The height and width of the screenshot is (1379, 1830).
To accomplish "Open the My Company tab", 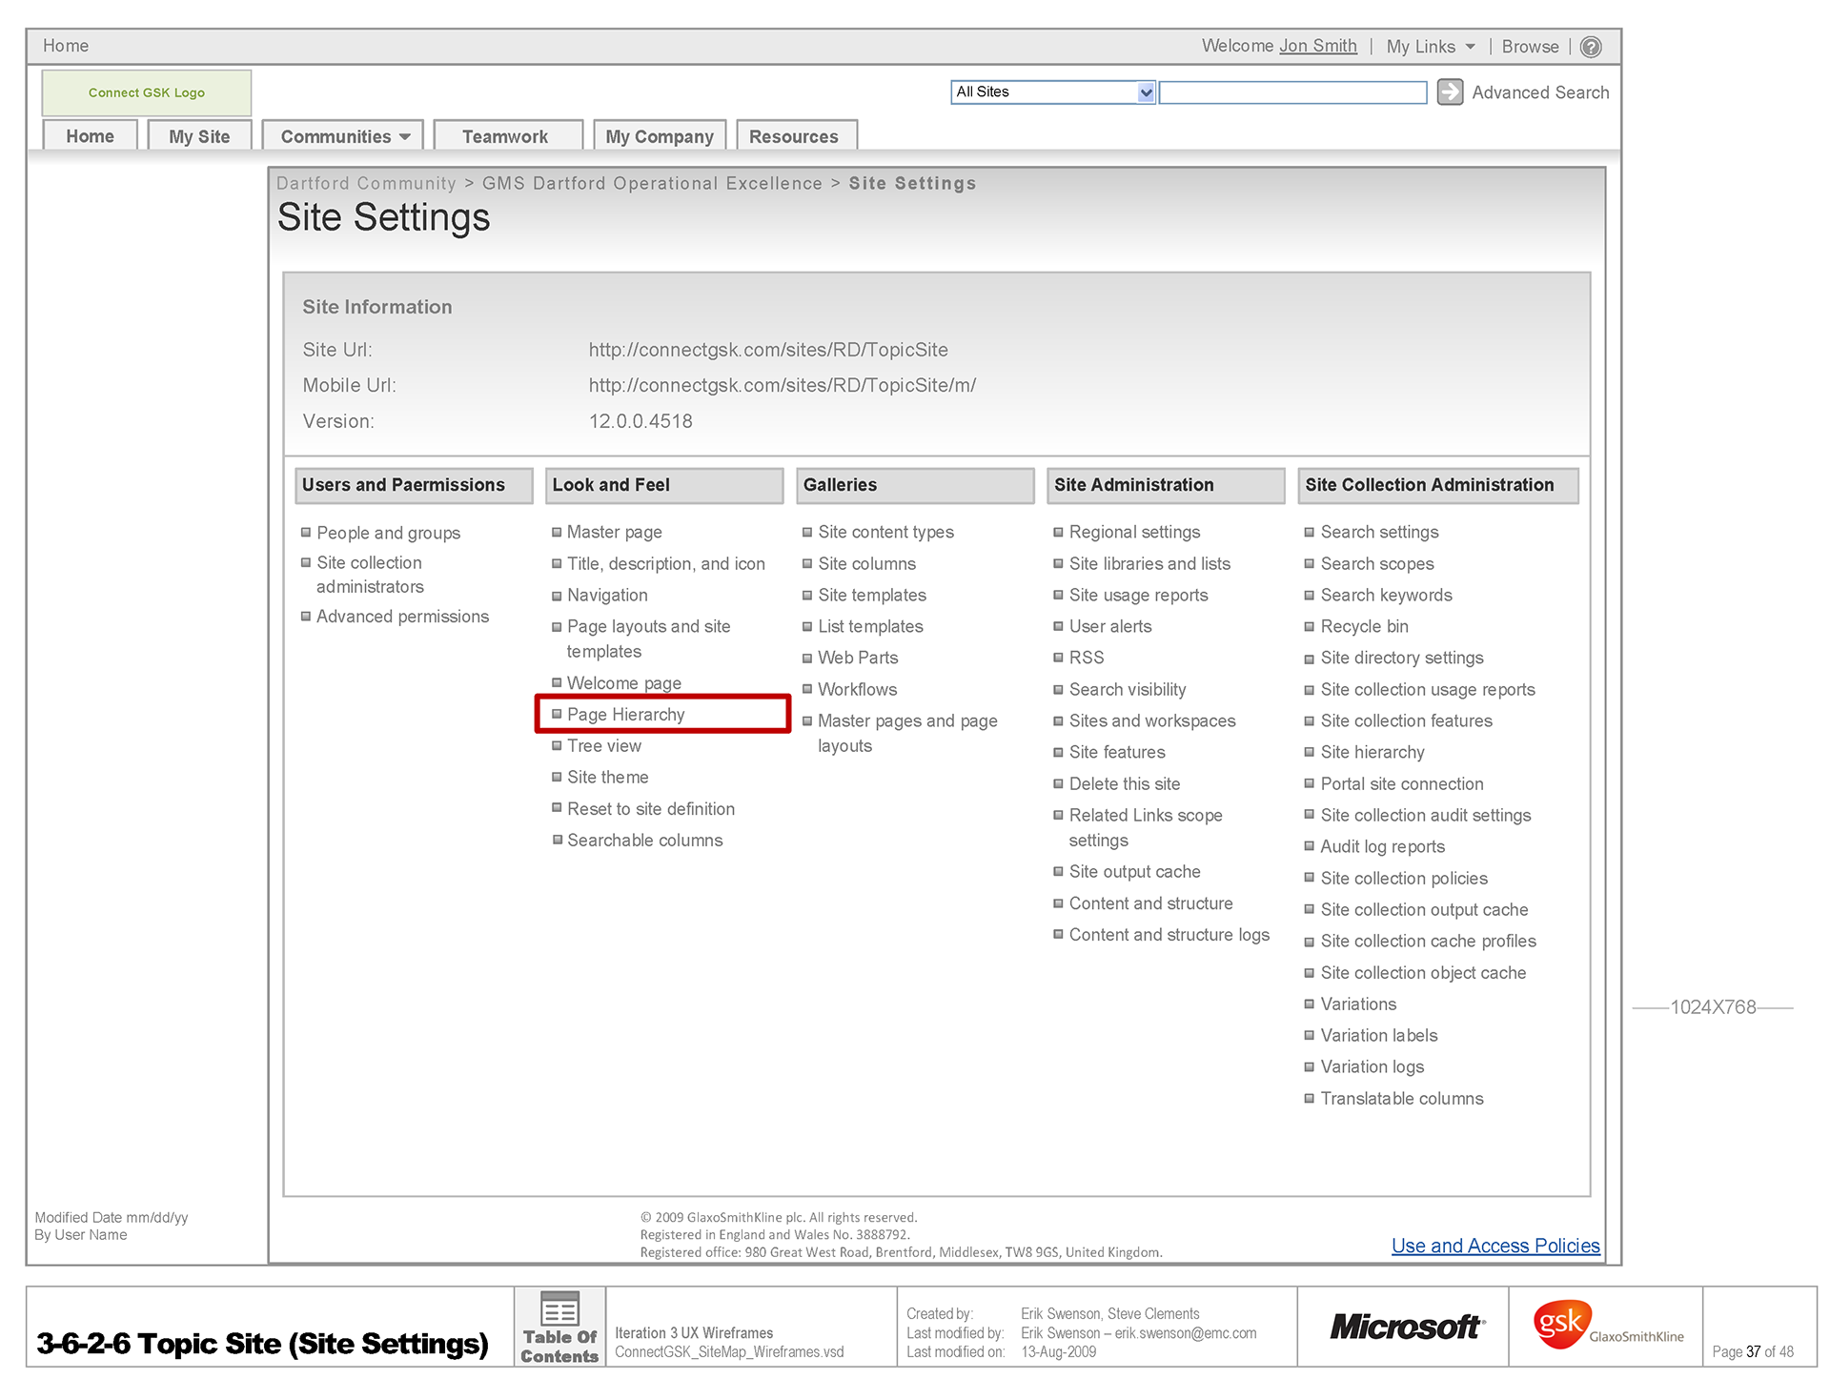I will [660, 137].
